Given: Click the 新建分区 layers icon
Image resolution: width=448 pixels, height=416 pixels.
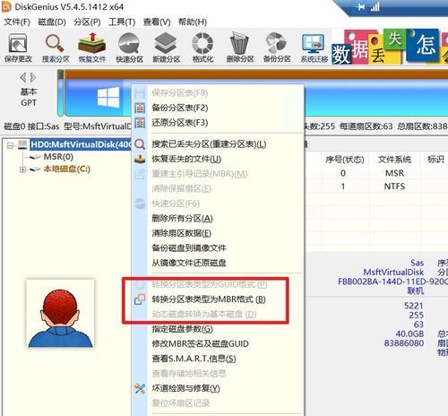Looking at the screenshot, I should [166, 48].
